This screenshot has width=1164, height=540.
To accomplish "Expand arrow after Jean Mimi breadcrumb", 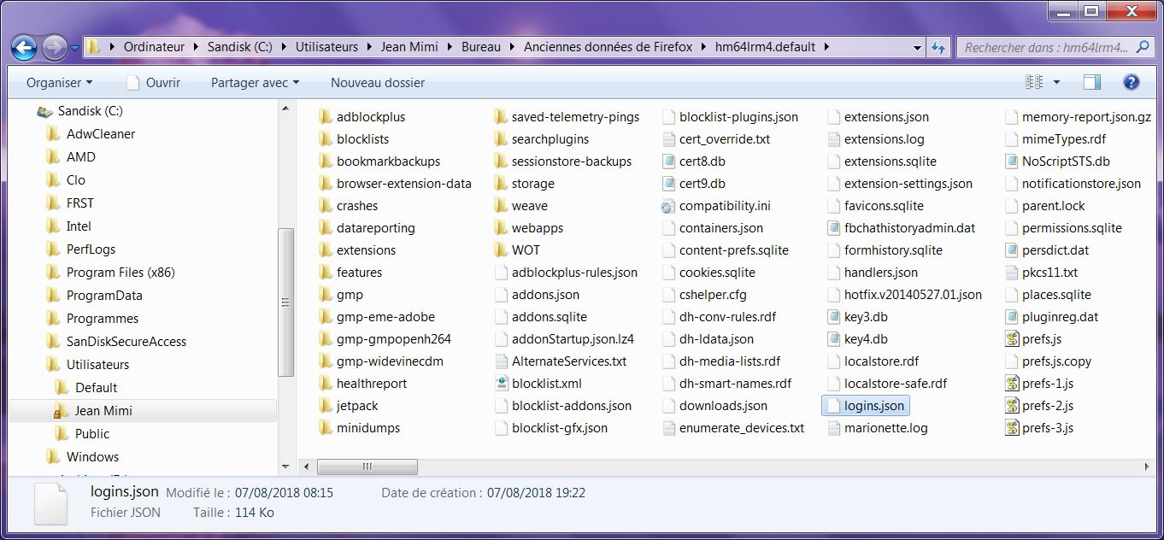I will [450, 47].
